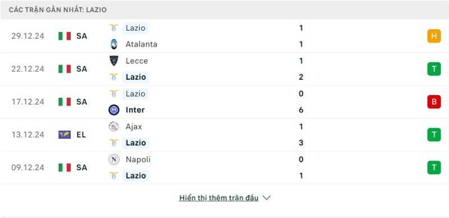Click the Napoli club logo

(x=114, y=159)
